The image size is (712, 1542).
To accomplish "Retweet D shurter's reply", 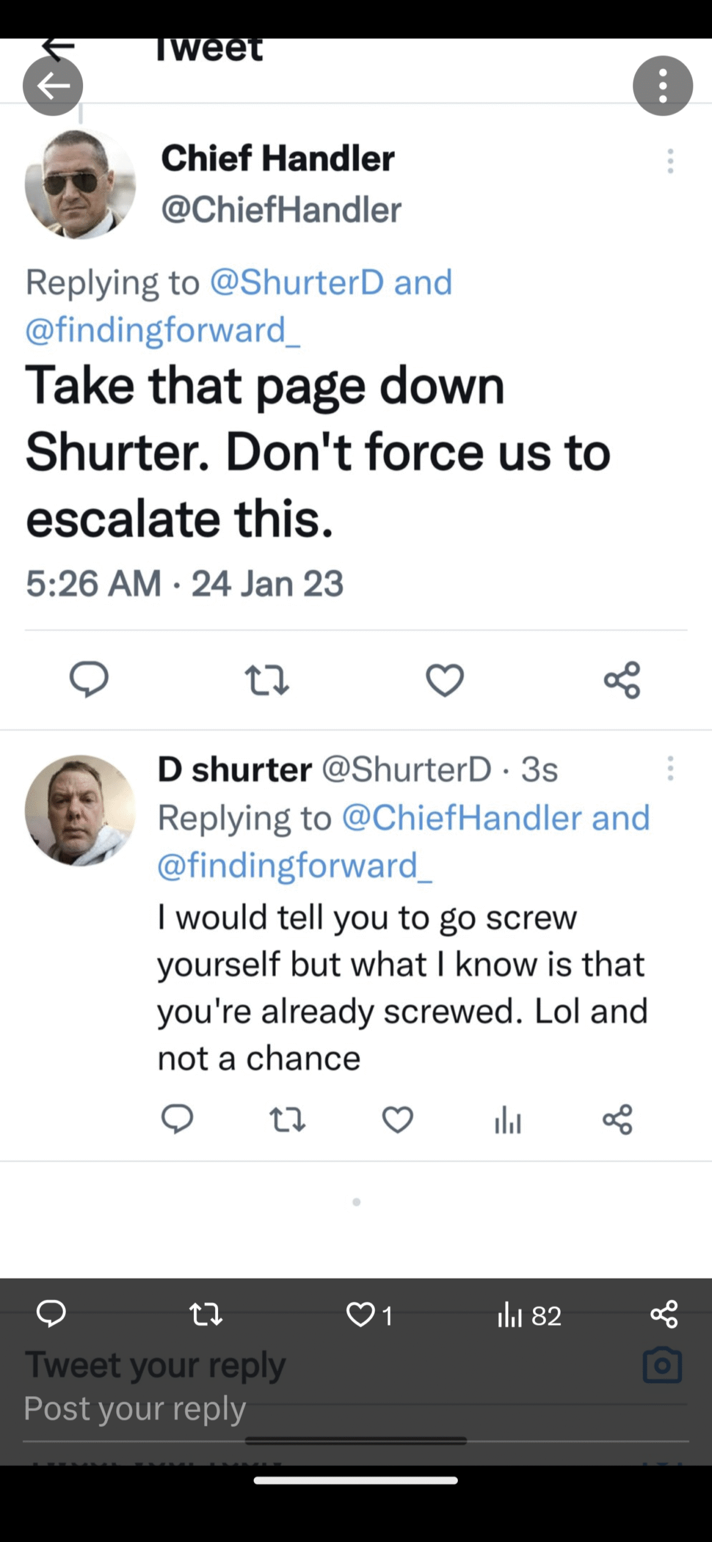I will pos(287,1119).
